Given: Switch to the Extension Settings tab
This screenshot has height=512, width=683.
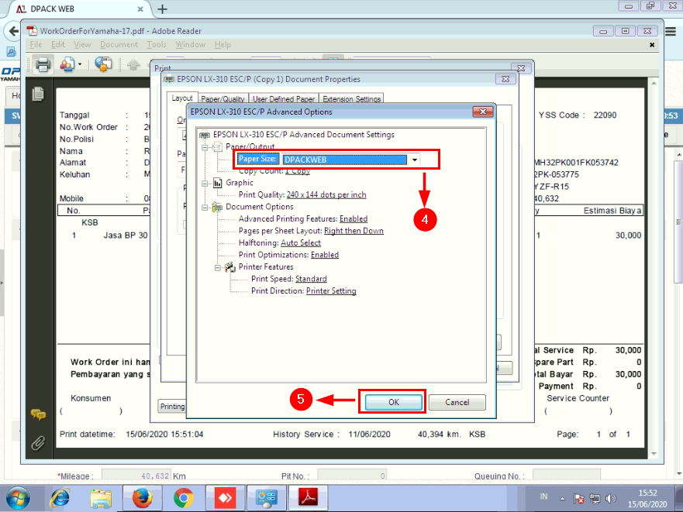Looking at the screenshot, I should pyautogui.click(x=351, y=99).
